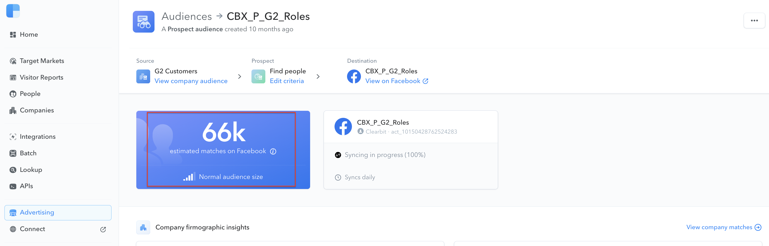769x246 pixels.
Task: Click the Audiences binoculars header icon
Action: pos(144,22)
